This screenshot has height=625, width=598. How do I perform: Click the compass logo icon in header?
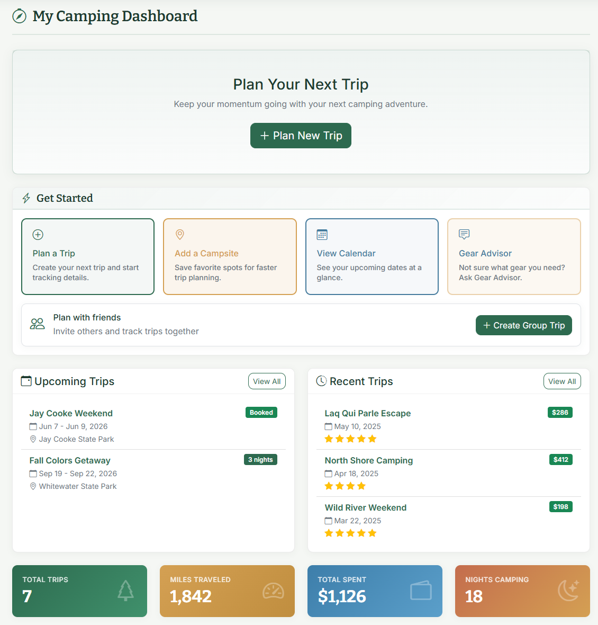(19, 16)
